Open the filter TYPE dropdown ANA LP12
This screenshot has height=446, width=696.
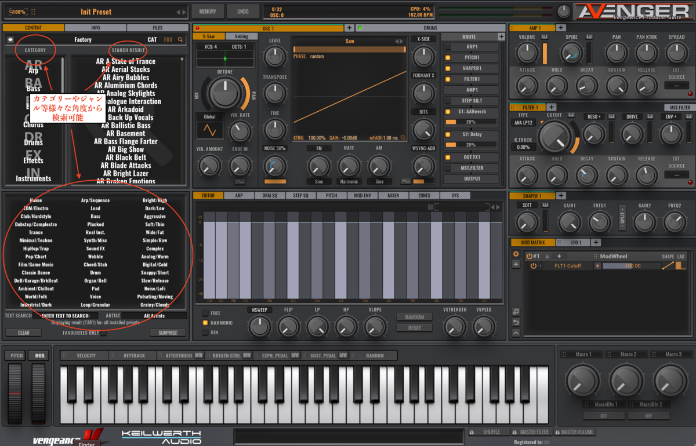[x=523, y=123]
